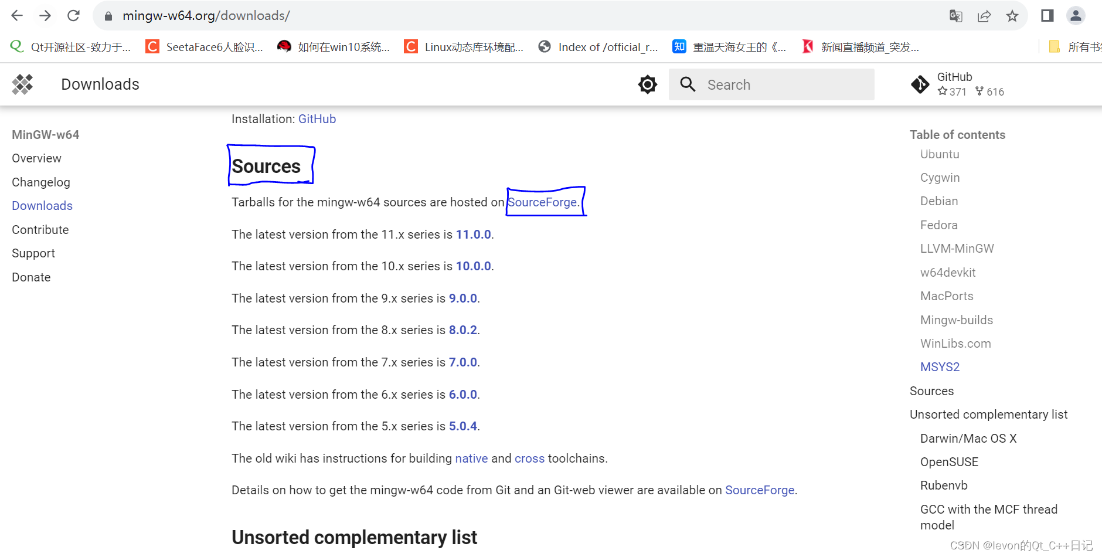1102x557 pixels.
Task: Click the Downloads page title in header
Action: pos(100,84)
